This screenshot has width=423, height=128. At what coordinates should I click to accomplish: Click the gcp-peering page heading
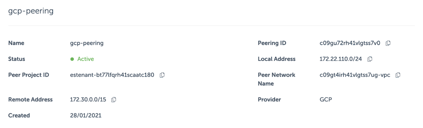tap(31, 12)
